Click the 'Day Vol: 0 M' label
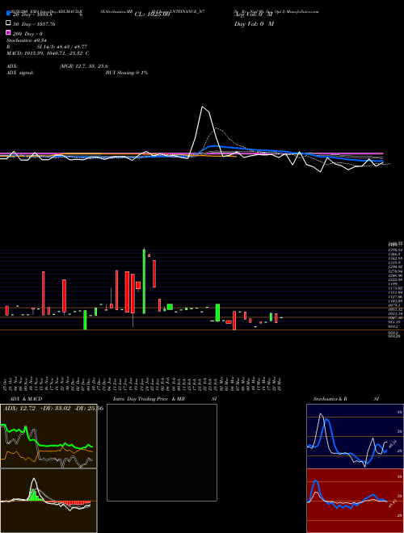The height and width of the screenshot is (533, 404). [x=254, y=24]
